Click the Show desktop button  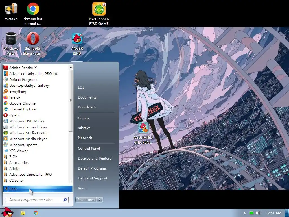(287, 213)
